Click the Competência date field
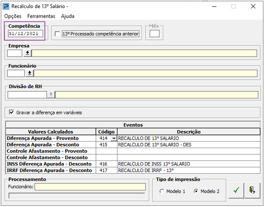The height and width of the screenshot is (207, 265). tap(25, 34)
